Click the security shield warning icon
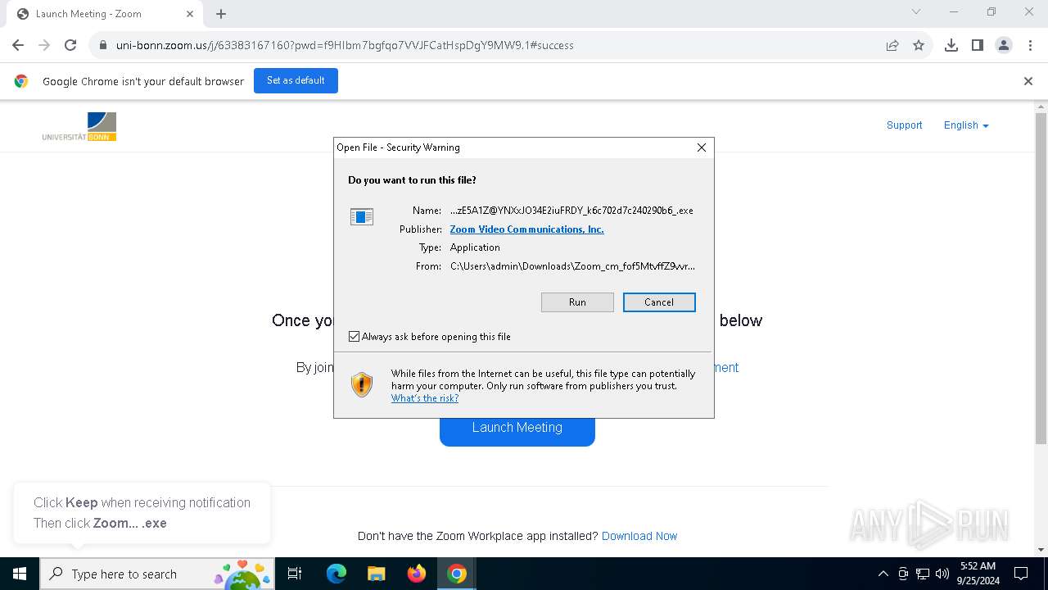 [x=362, y=383]
